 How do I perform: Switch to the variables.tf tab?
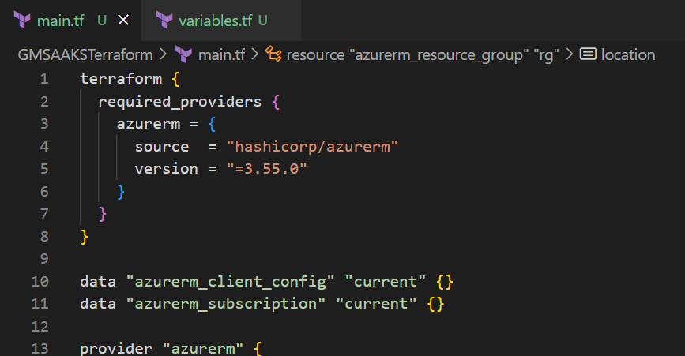(210, 21)
